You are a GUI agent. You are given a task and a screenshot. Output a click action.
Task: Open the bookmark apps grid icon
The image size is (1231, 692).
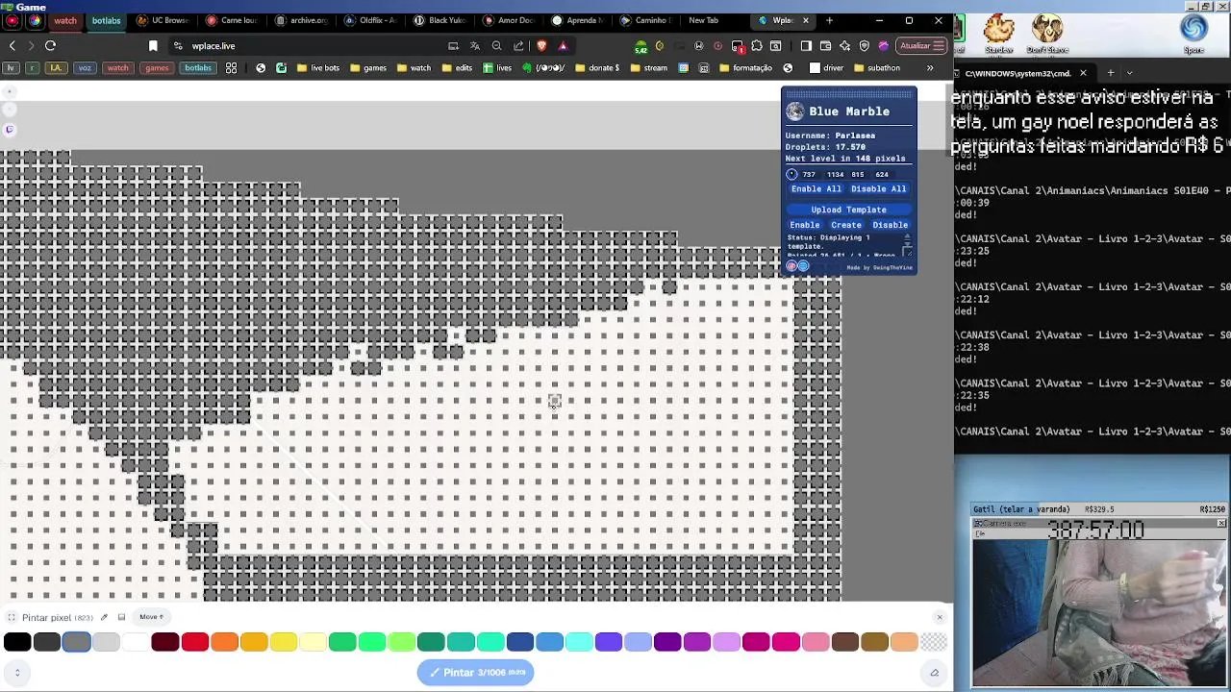(231, 67)
